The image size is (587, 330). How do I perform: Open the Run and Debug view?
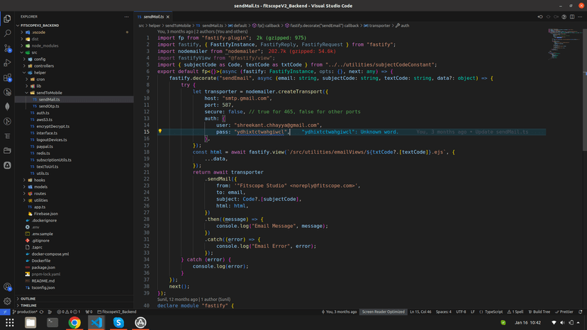point(7,63)
